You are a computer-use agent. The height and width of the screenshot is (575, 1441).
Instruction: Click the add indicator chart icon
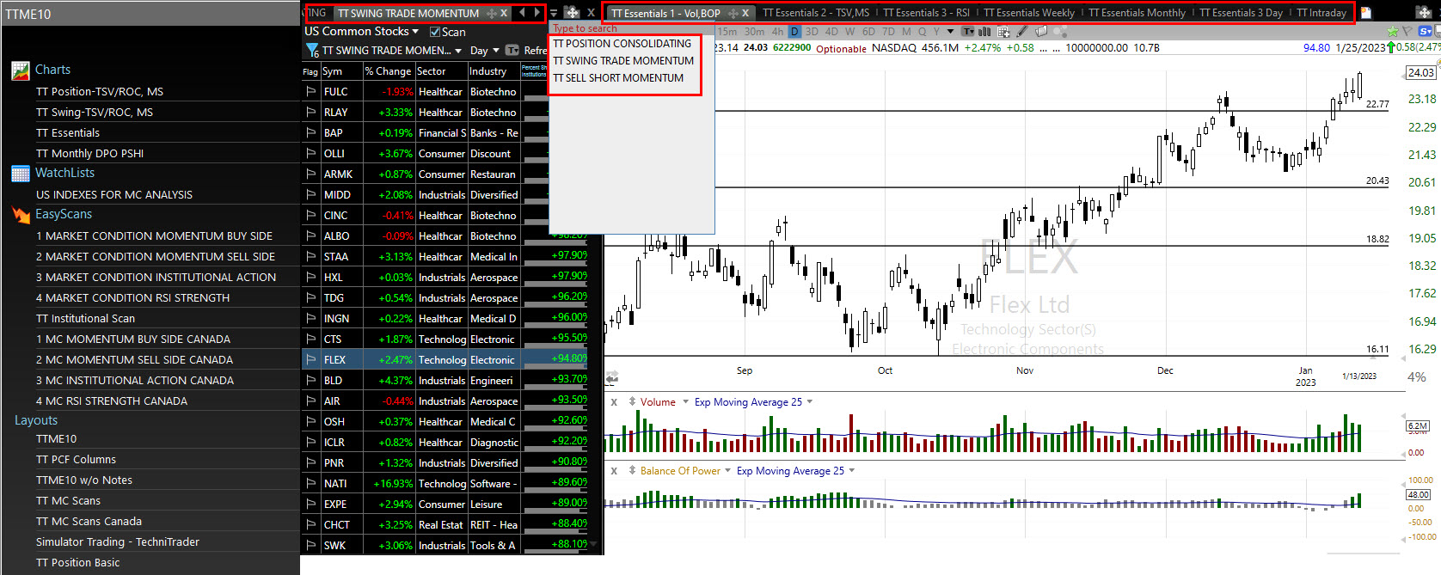click(x=1003, y=32)
